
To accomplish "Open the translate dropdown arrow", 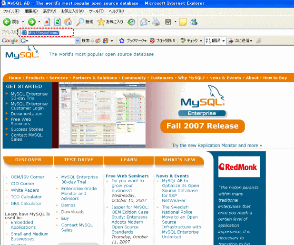I will point(224,41).
